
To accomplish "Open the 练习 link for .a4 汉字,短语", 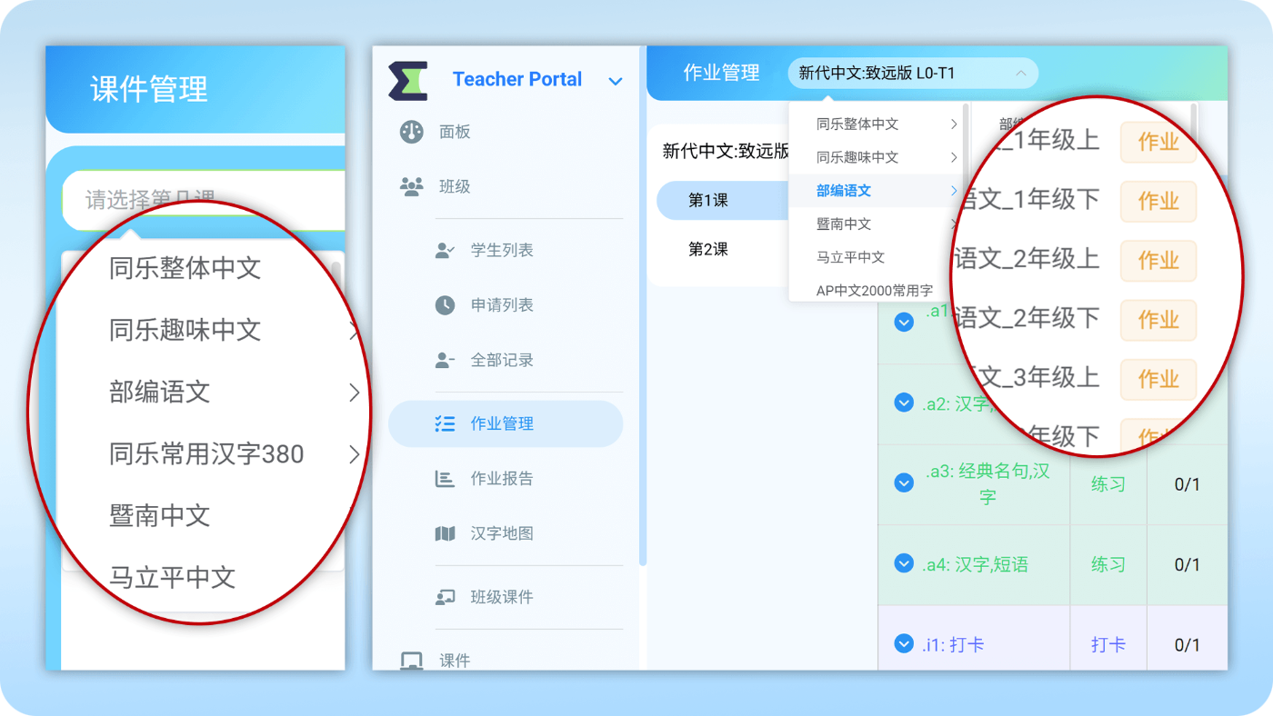I will 1108,563.
